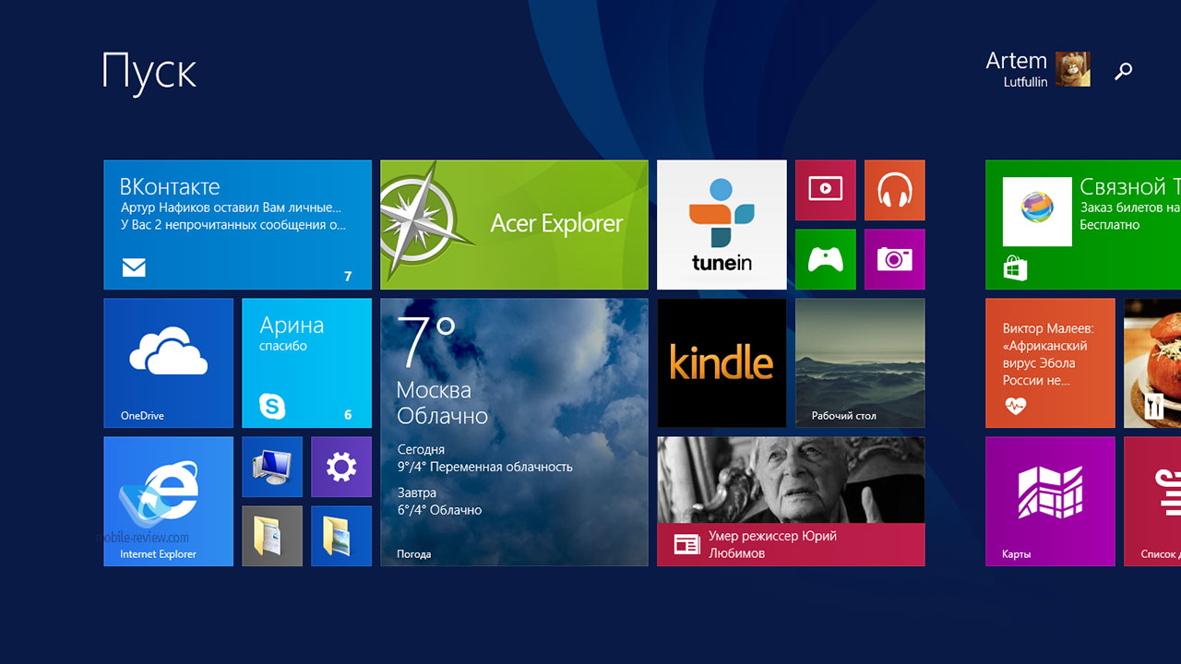1181x664 pixels.
Task: Click the Пуск heading
Action: [x=149, y=71]
